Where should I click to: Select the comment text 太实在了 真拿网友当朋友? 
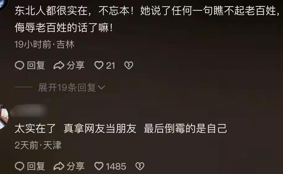pos(75,128)
